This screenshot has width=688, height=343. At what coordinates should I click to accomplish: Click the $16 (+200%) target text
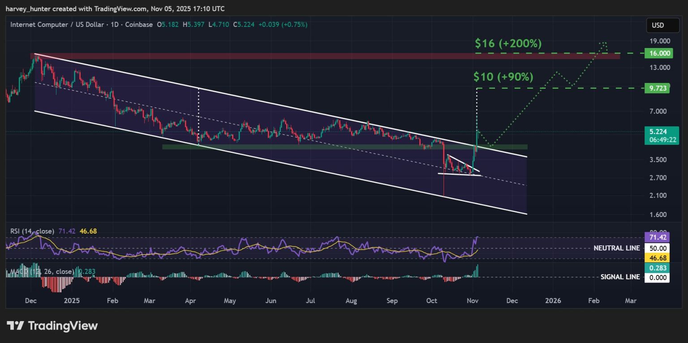(x=508, y=43)
